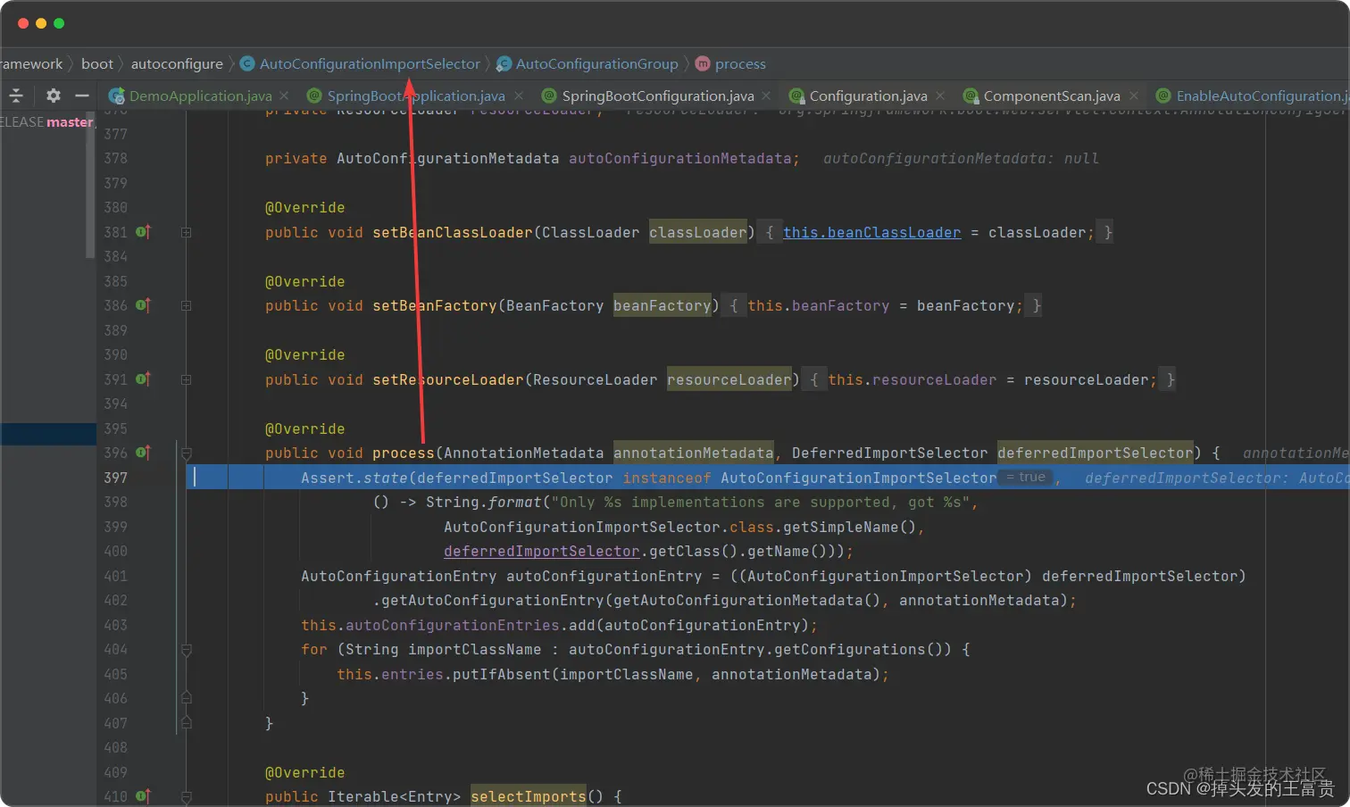Image resolution: width=1350 pixels, height=807 pixels.
Task: Click underlined this.beanClassLoader reference
Action: pos(872,232)
